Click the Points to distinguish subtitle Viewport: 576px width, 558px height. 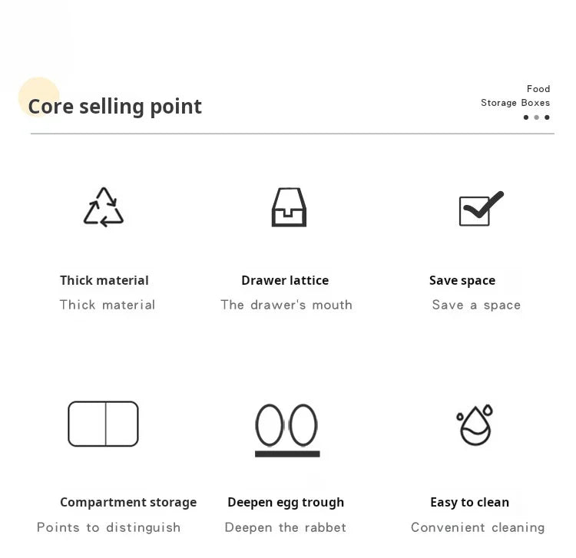click(109, 527)
